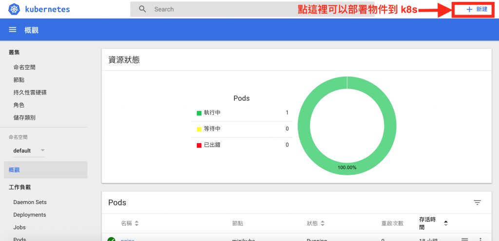Sort pods by 狀態 column arrows

[x=323, y=223]
